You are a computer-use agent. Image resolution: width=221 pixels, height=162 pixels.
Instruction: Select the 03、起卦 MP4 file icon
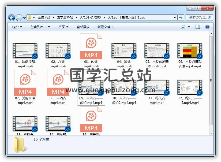coord(91,46)
